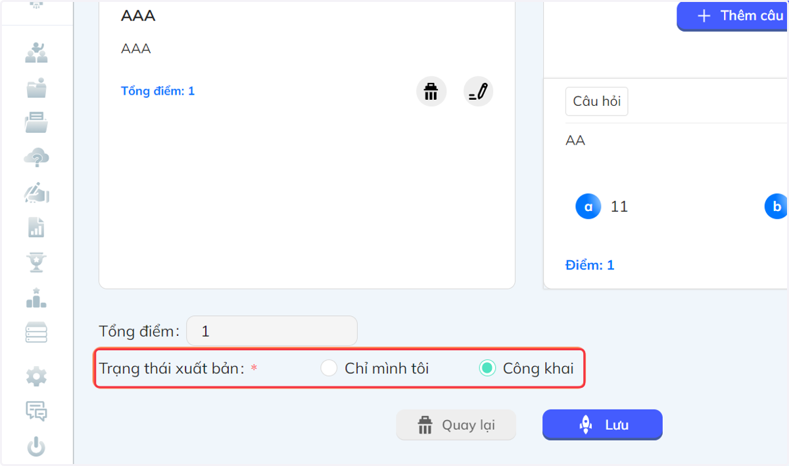789x466 pixels.
Task: Open the server stack sidebar icon
Action: 37,332
